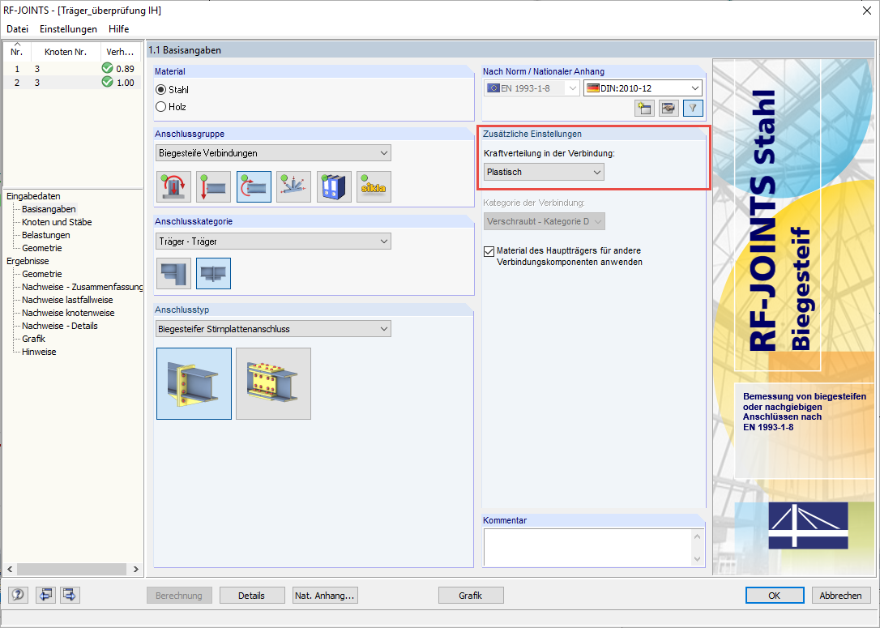Select case row with ratio 0.89
Viewport: 880px width, 628px height.
click(x=72, y=68)
